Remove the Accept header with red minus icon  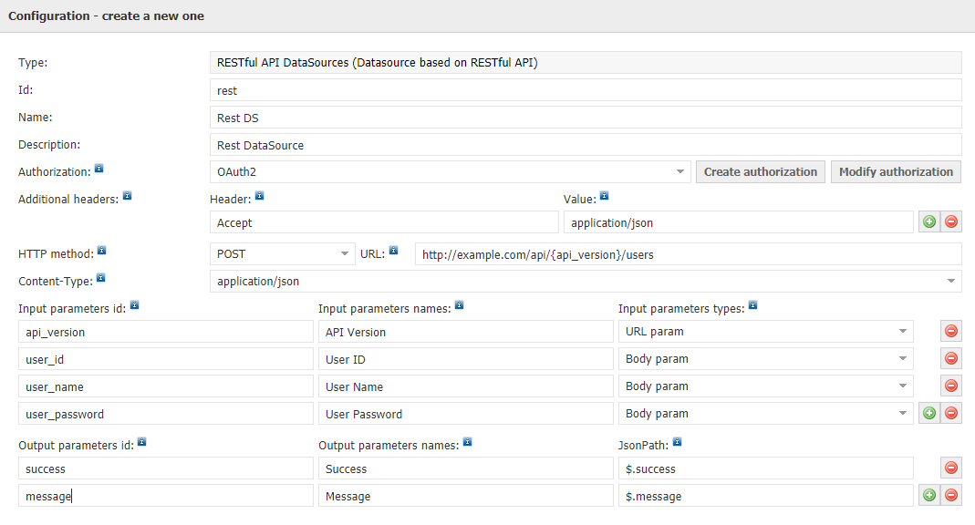point(950,221)
